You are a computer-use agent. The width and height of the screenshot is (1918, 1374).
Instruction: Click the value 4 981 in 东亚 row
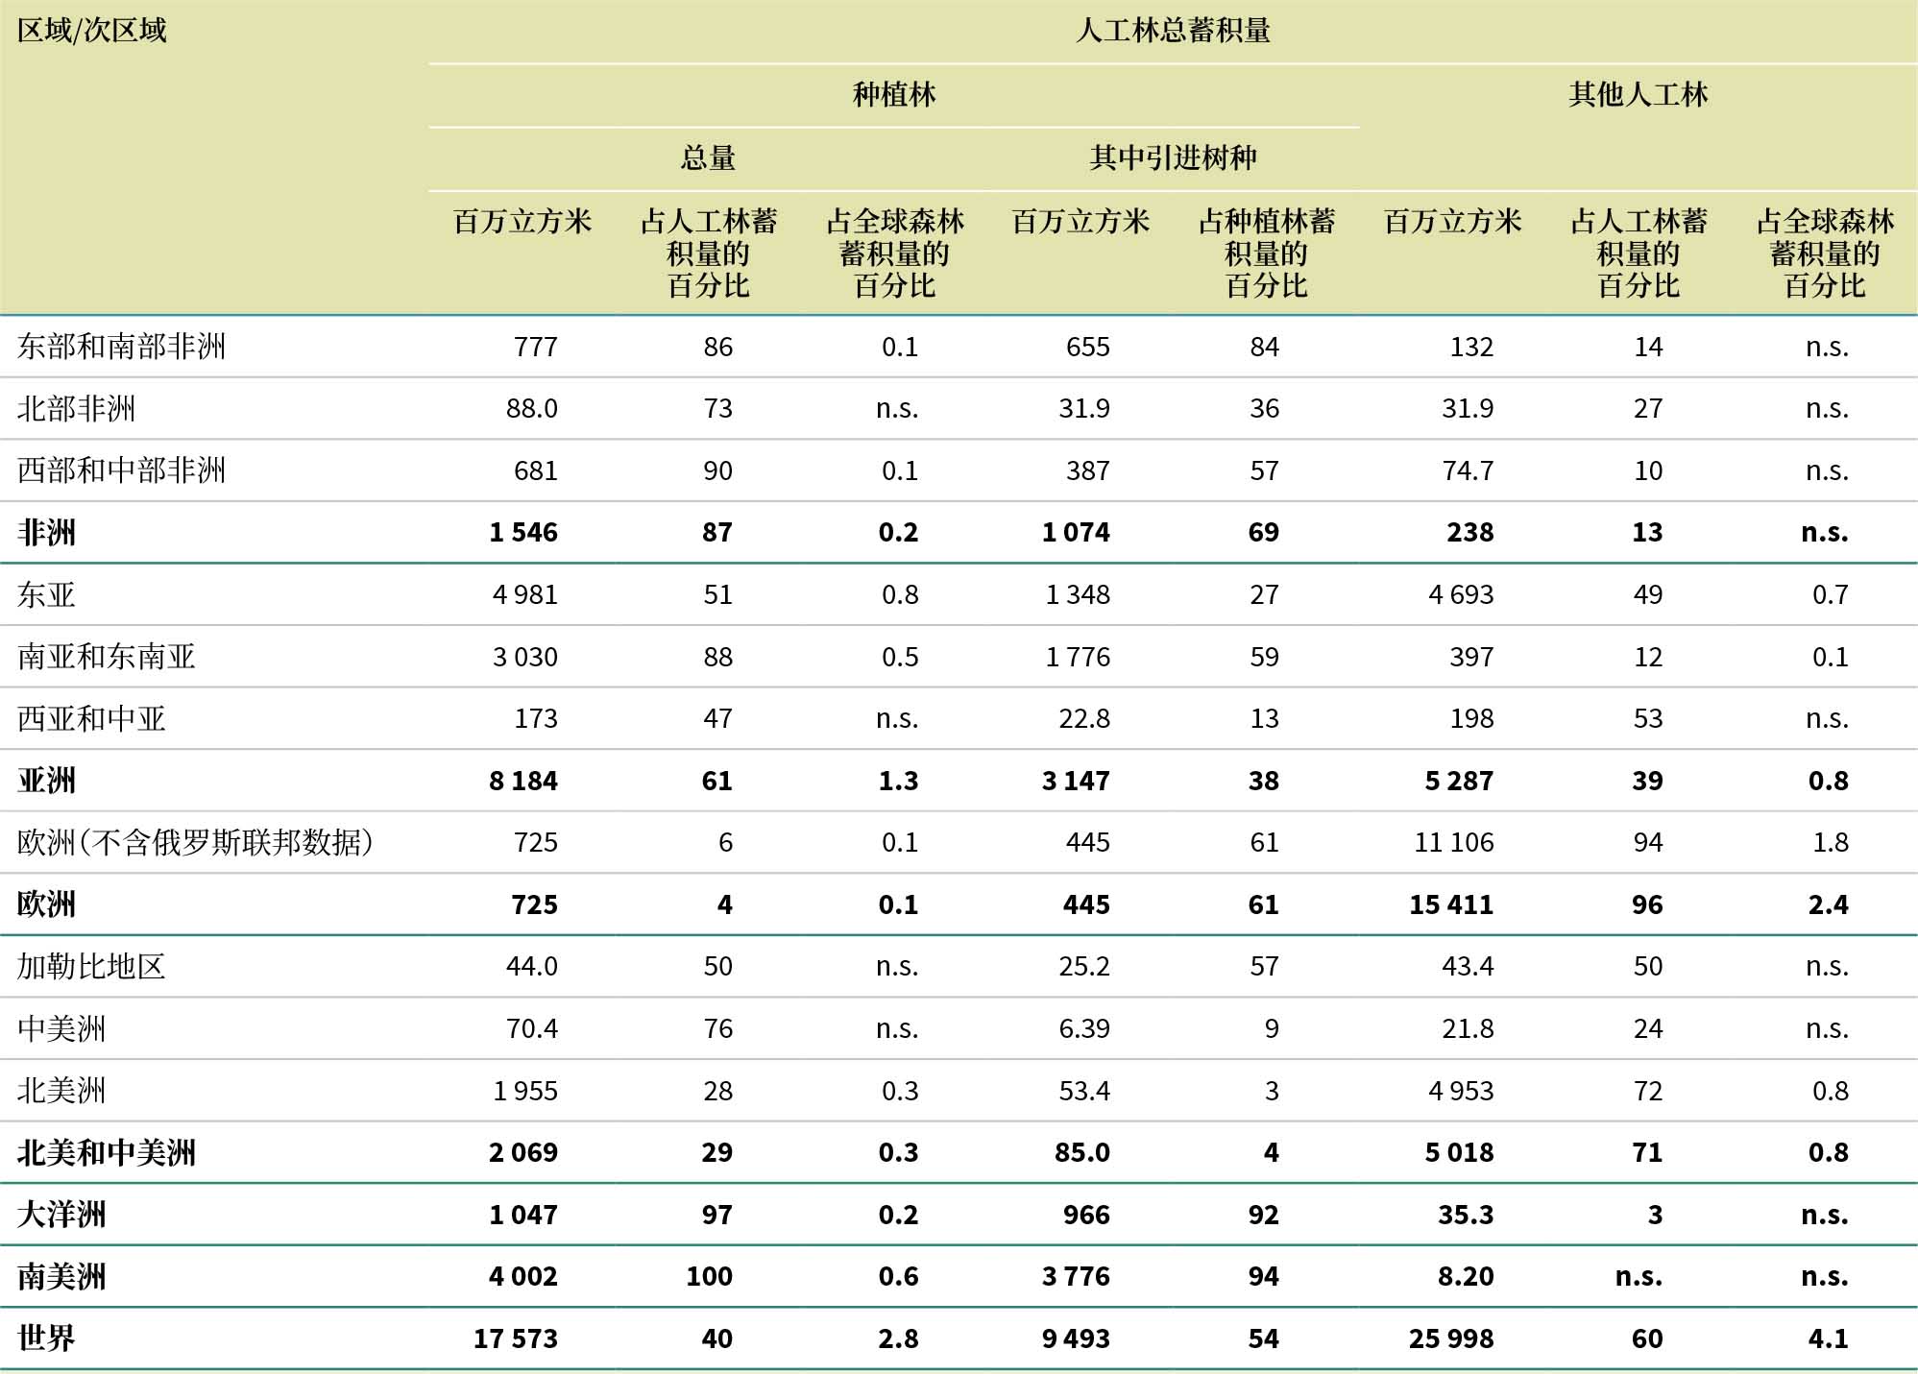pyautogui.click(x=524, y=594)
